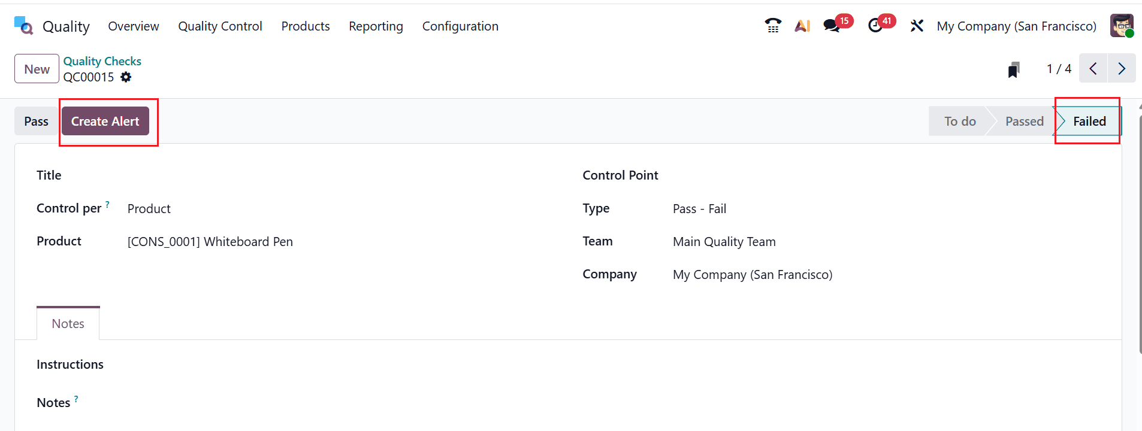
Task: Follow the Quality Checks breadcrumb link
Action: pos(102,61)
